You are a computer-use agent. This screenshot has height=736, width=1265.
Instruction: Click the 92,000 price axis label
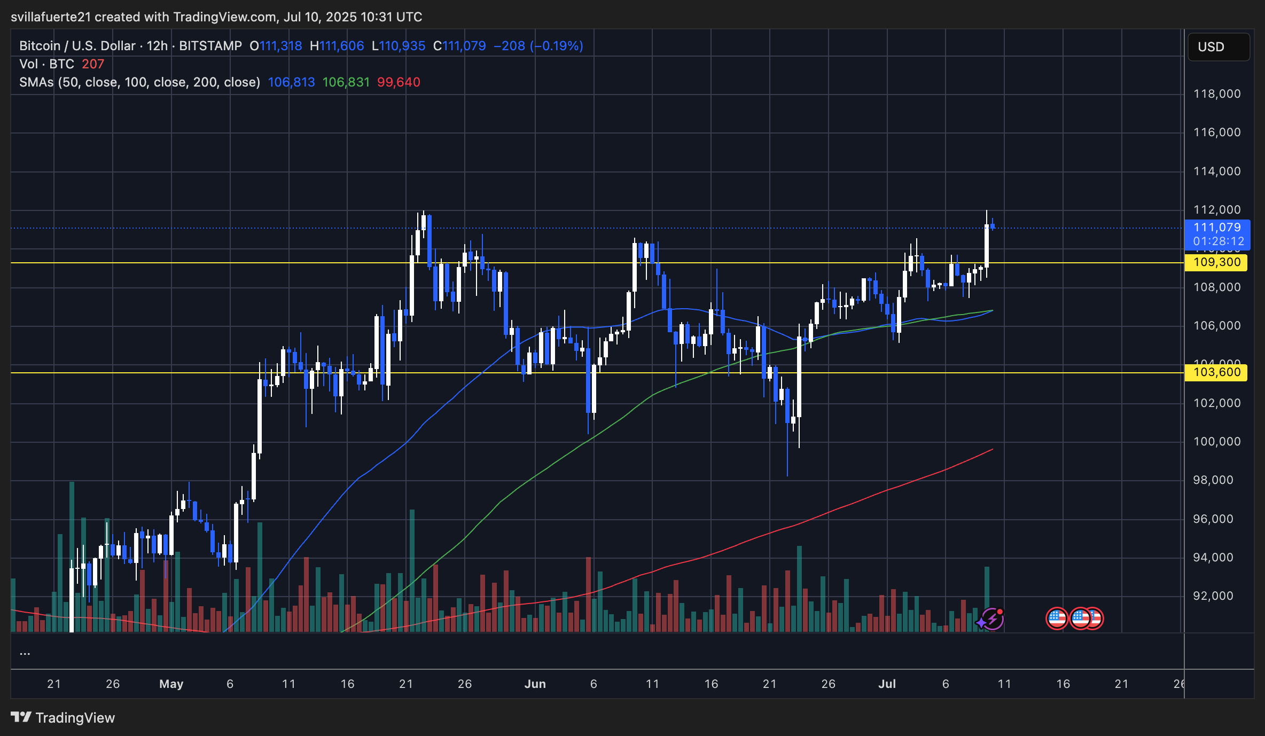pos(1213,596)
